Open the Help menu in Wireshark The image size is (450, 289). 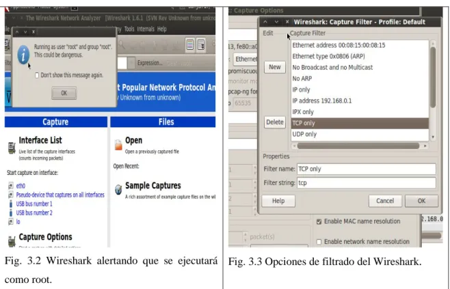coord(162,29)
